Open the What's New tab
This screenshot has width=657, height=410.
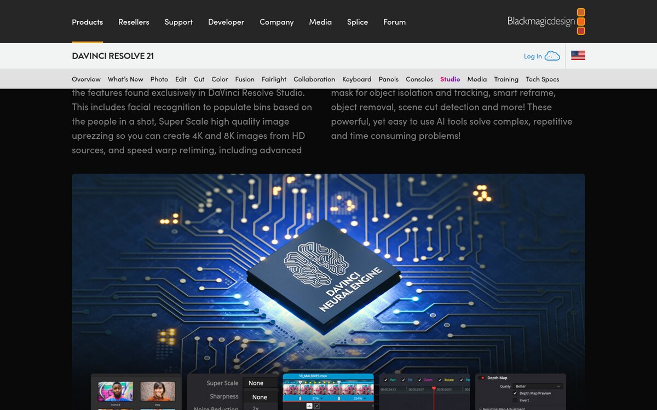point(125,79)
